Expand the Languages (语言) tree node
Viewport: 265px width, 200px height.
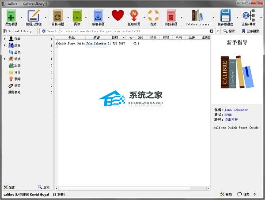[5, 45]
